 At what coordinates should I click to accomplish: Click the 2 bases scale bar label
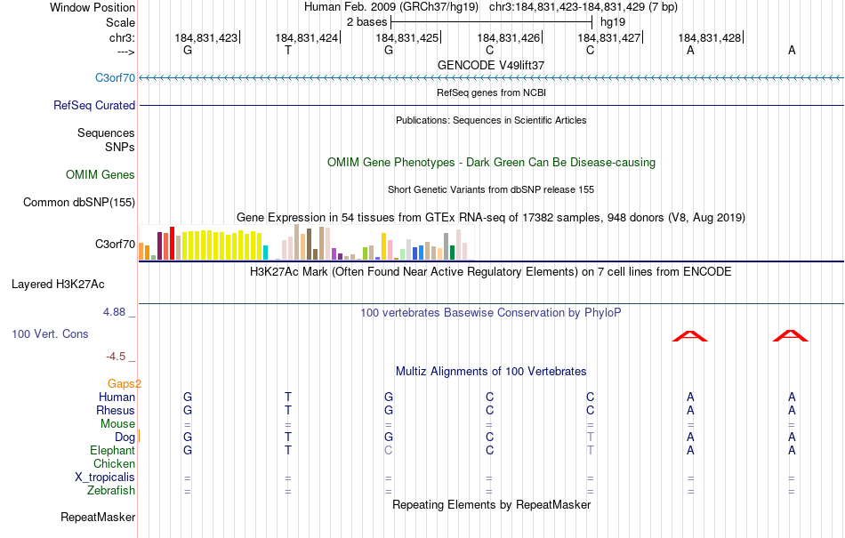(x=366, y=22)
